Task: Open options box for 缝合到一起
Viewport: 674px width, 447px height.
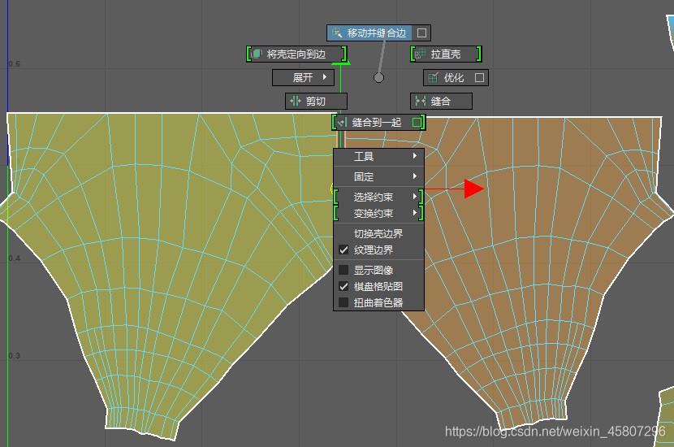Action: point(417,122)
